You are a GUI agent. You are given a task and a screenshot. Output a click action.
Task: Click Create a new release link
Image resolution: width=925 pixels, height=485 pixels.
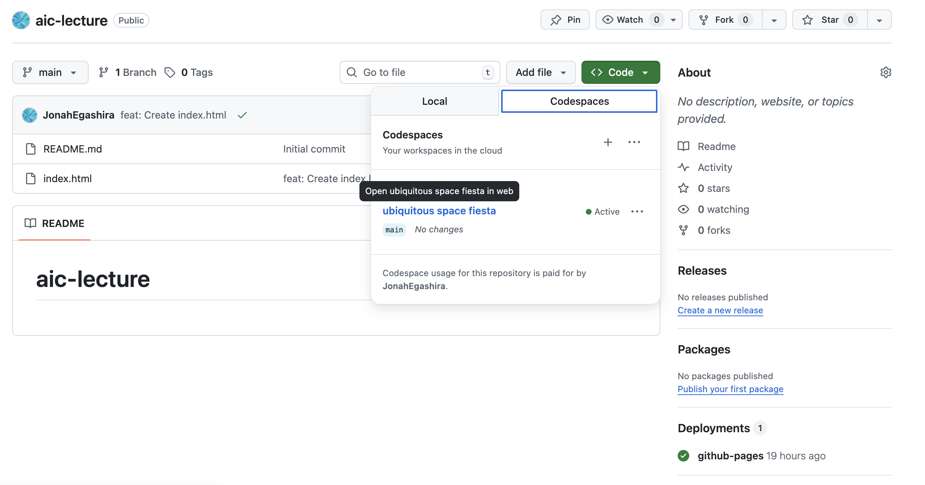[x=720, y=310]
